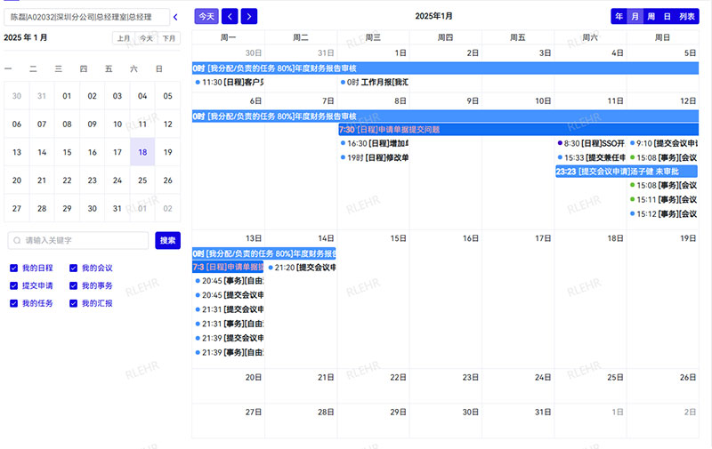
Task: Select date 22 in the mini calendar
Action: pyautogui.click(x=68, y=180)
